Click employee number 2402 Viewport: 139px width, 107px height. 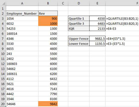point(22,59)
